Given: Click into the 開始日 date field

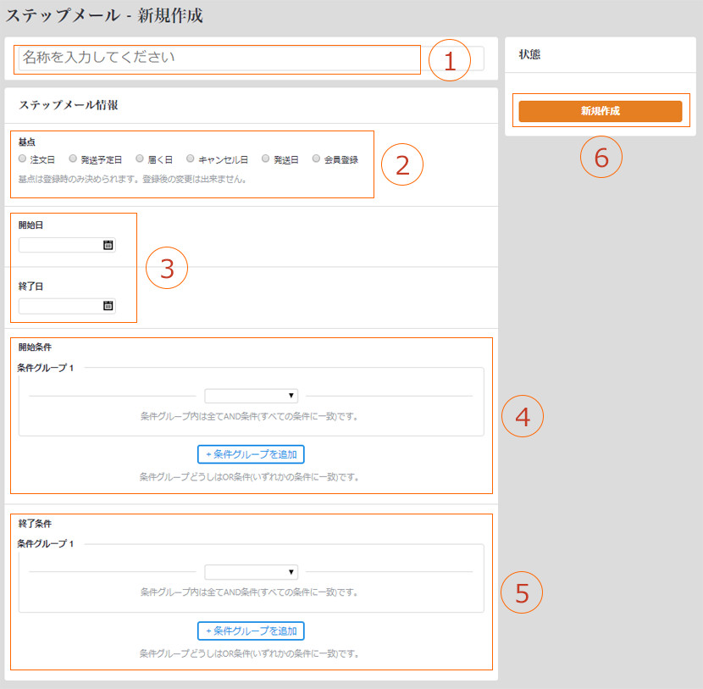Looking at the screenshot, I should (60, 246).
